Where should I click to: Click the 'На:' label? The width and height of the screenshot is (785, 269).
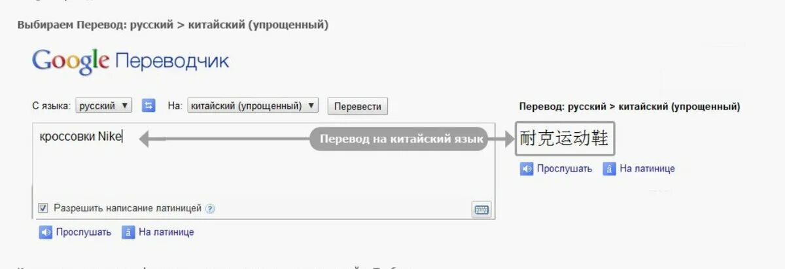pos(174,105)
